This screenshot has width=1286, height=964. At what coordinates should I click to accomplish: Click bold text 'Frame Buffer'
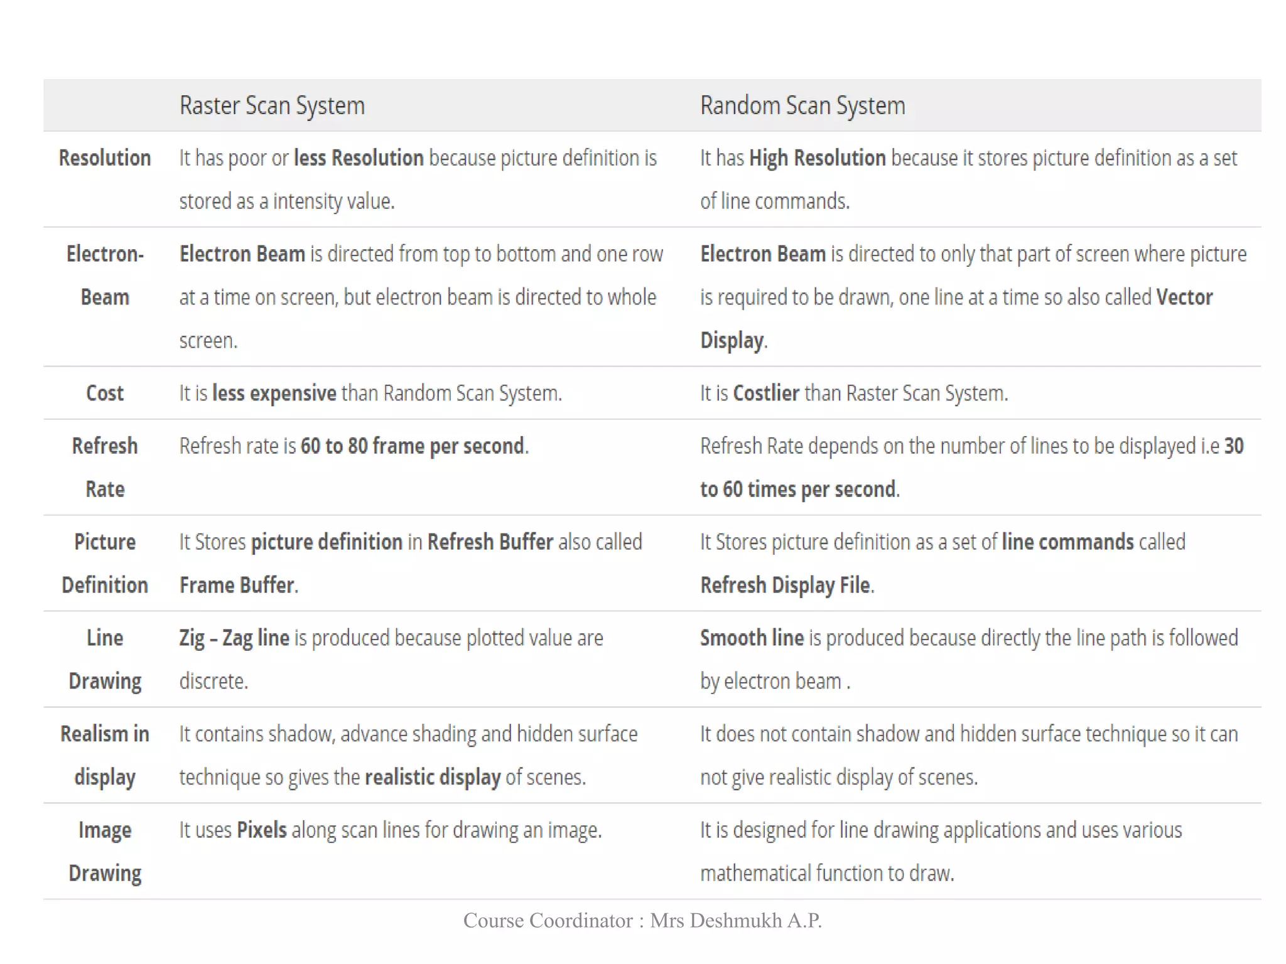click(x=237, y=585)
